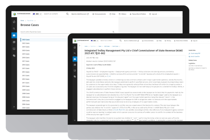
Task: Click Back to IntelliConnect in Browse Cases header
Action: (x=81, y=14)
